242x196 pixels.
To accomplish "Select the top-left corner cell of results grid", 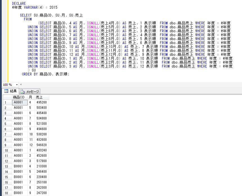I will point(7,97).
